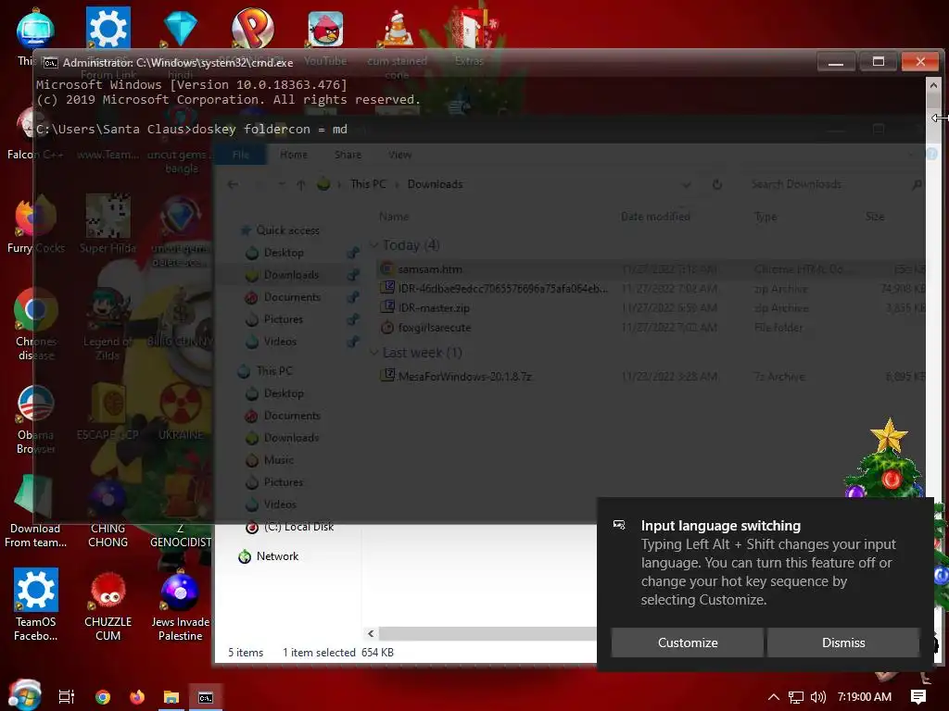Refresh the Downloads folder view
949x711 pixels.
pyautogui.click(x=717, y=184)
